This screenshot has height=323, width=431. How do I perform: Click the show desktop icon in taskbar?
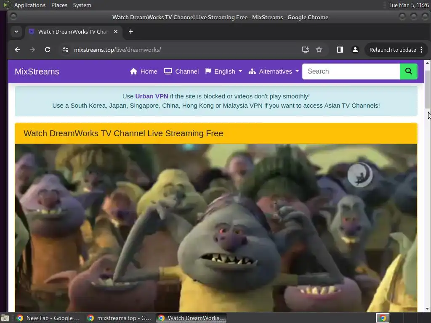pyautogui.click(x=5, y=318)
